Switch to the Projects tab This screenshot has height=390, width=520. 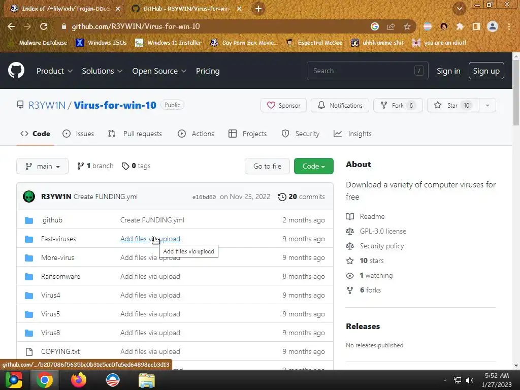tap(248, 134)
